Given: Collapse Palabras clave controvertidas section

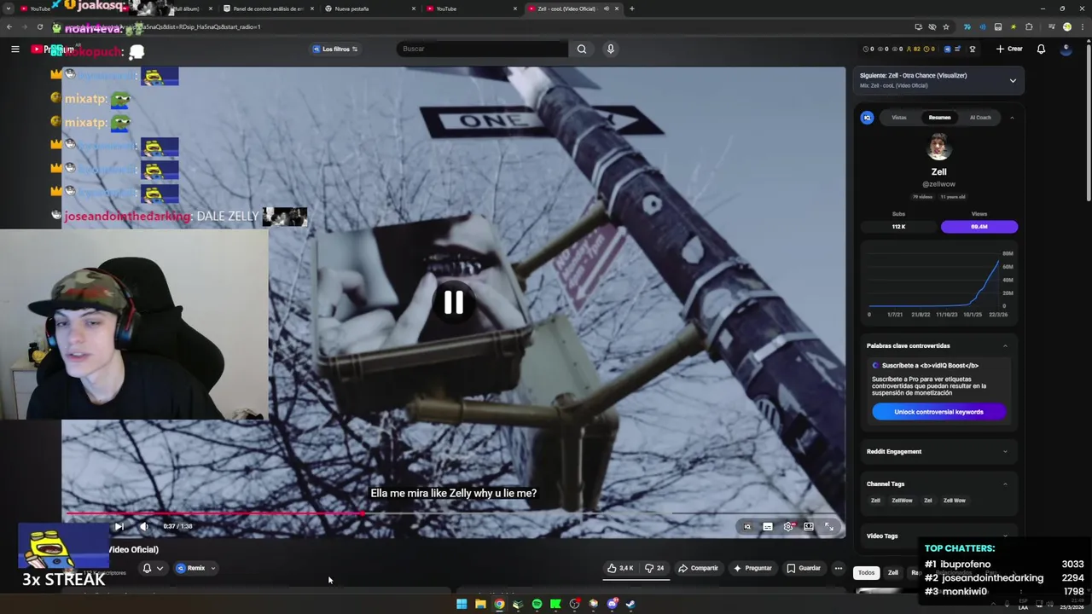Looking at the screenshot, I should click(x=1005, y=345).
